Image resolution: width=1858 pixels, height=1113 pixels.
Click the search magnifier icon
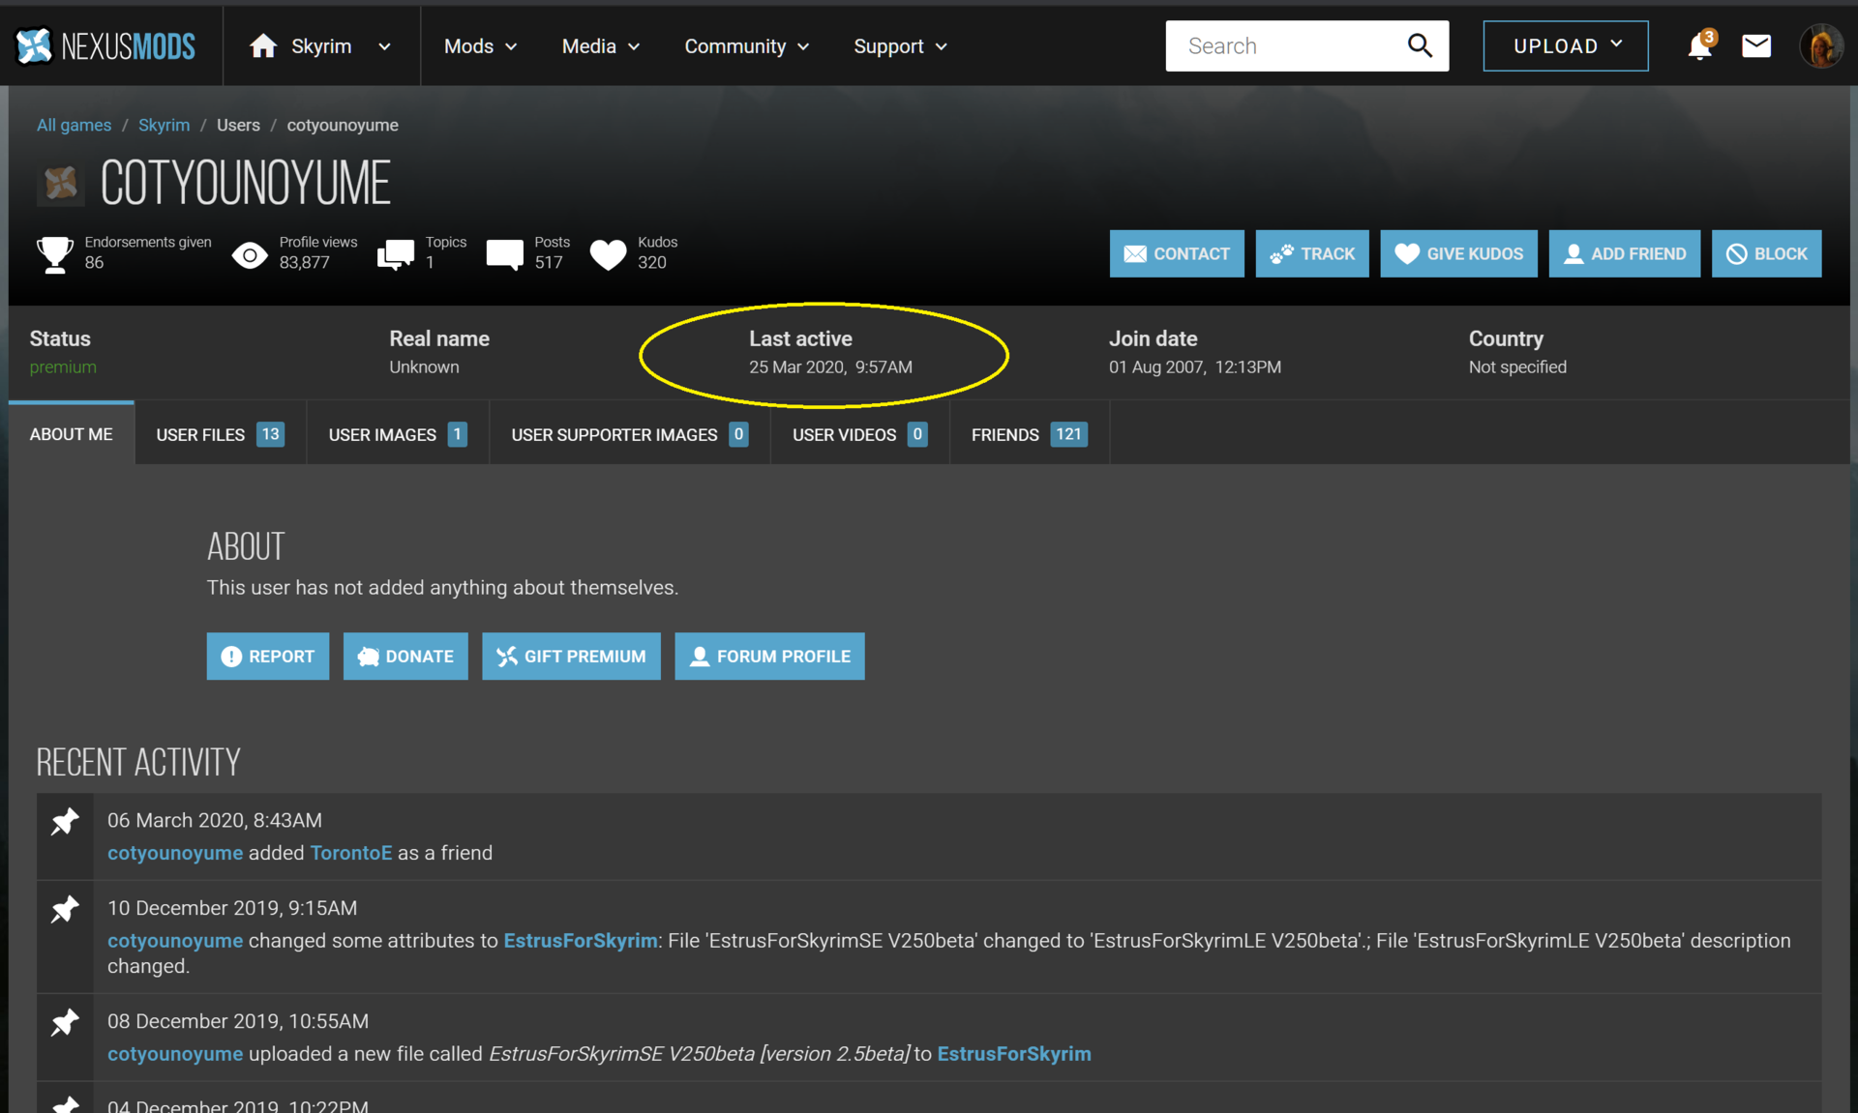point(1420,45)
